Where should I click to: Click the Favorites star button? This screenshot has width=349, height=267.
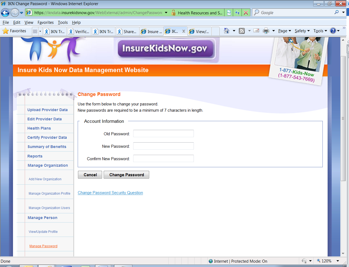click(x=14, y=31)
